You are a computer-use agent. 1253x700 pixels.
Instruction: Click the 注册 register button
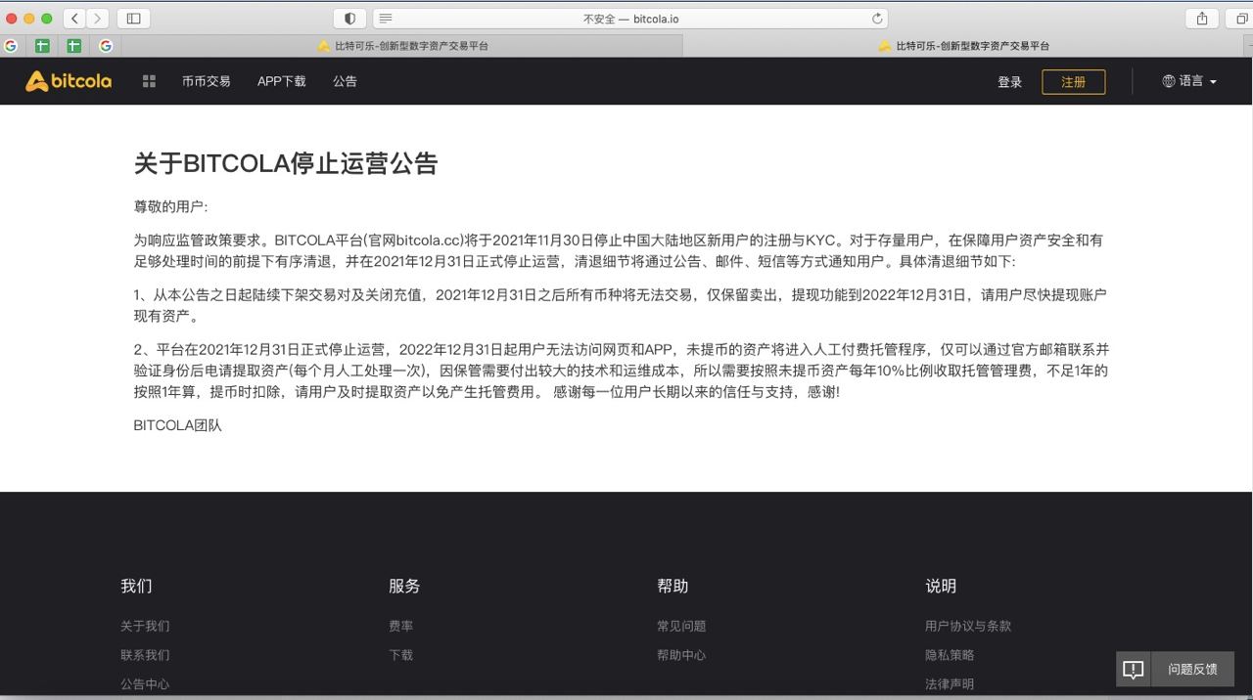[x=1074, y=82]
